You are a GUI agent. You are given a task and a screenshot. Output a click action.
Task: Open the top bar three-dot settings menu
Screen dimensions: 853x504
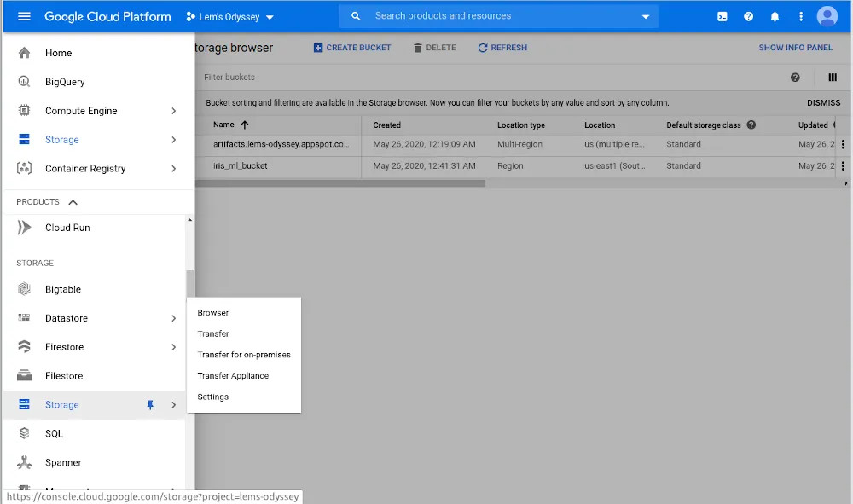pyautogui.click(x=801, y=16)
